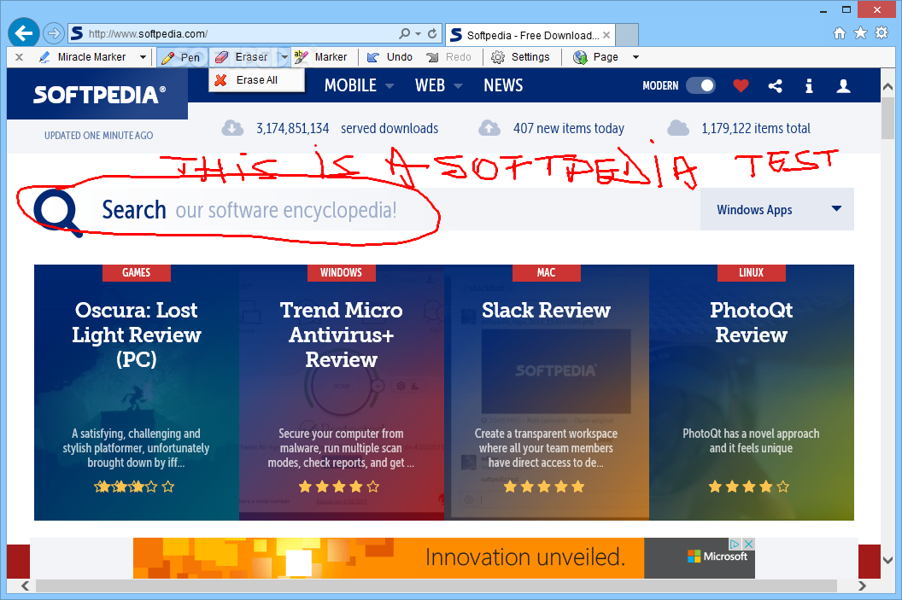
Task: Undo the last drawn stroke
Action: point(390,57)
